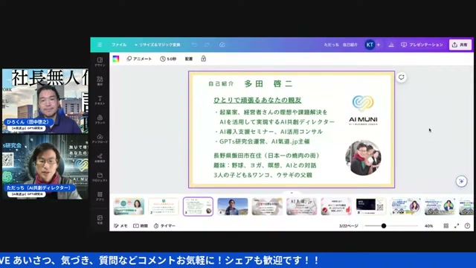Open the アップロード sidebar tab
This screenshot has height=268, width=476.
(x=100, y=138)
